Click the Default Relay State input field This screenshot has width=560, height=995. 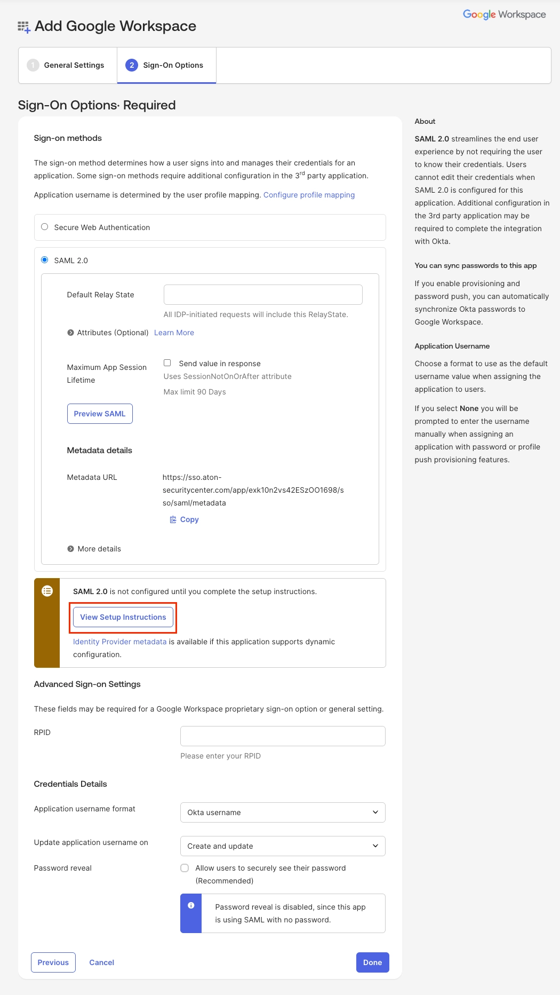(263, 295)
